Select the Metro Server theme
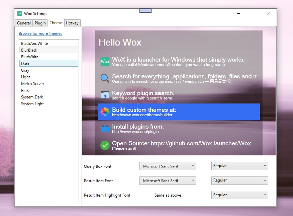Image resolution: width=293 pixels, height=216 pixels. [x=49, y=84]
